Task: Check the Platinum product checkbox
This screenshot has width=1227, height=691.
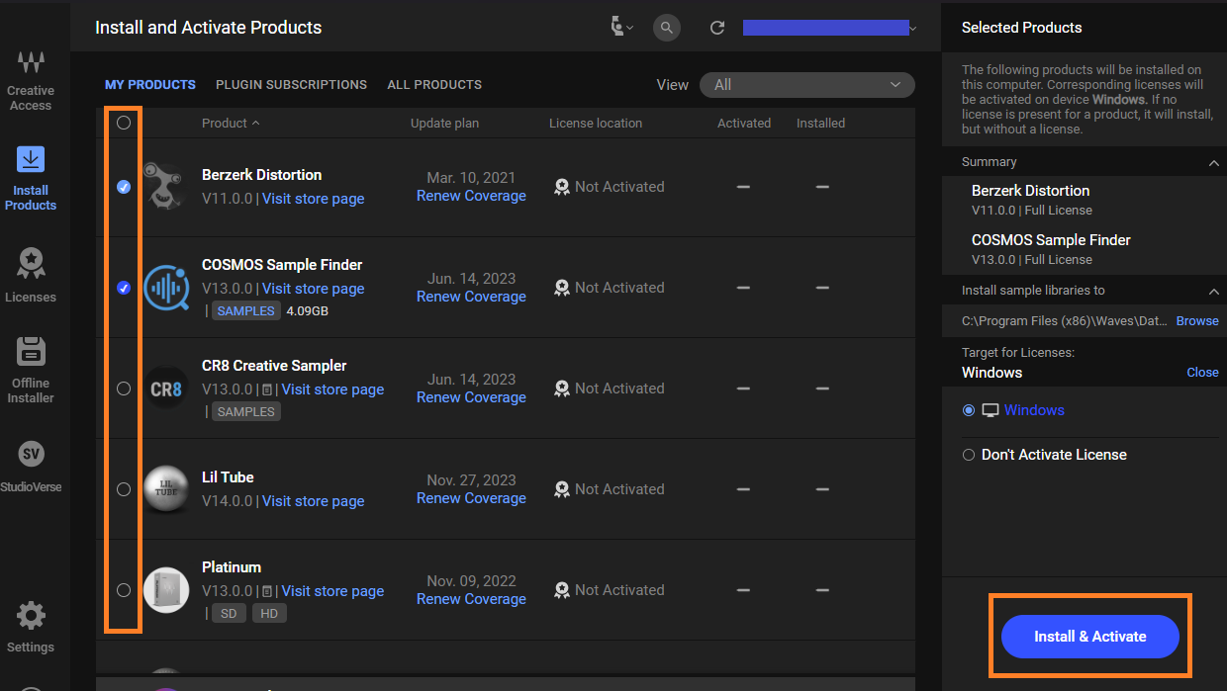Action: coord(124,590)
